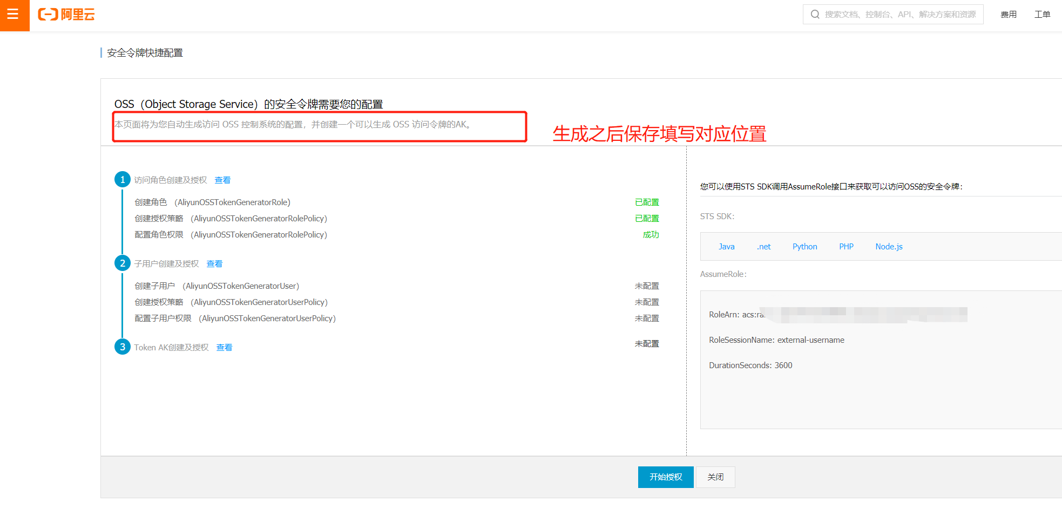This screenshot has width=1062, height=522.
Task: Click the 开始授权 button
Action: (x=666, y=477)
